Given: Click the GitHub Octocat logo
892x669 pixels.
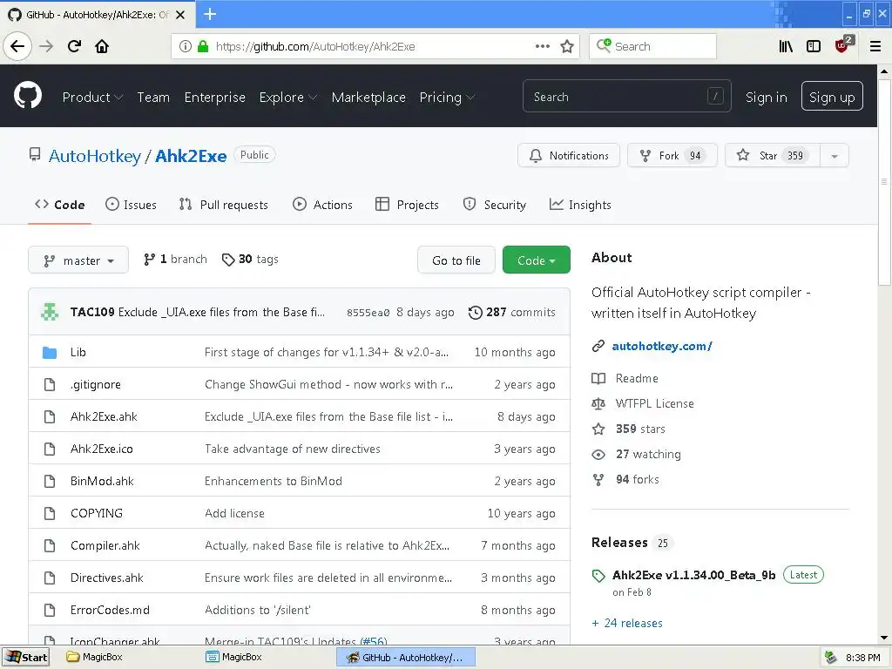Looking at the screenshot, I should pos(27,95).
